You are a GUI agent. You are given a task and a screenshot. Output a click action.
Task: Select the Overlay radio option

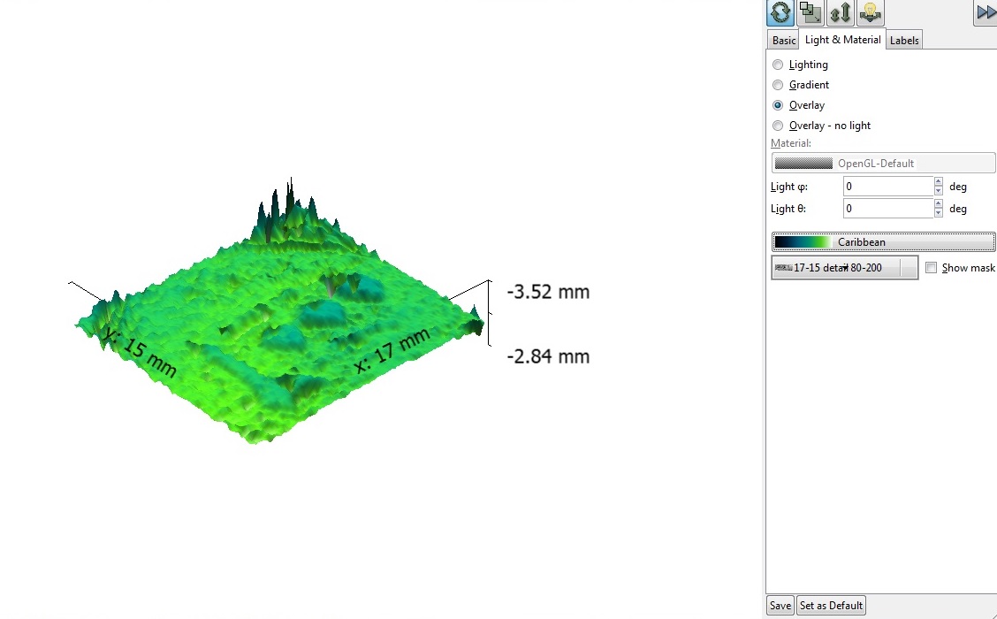[x=799, y=105]
